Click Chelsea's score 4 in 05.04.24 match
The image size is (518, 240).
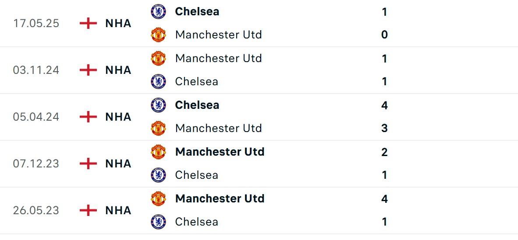(x=384, y=105)
